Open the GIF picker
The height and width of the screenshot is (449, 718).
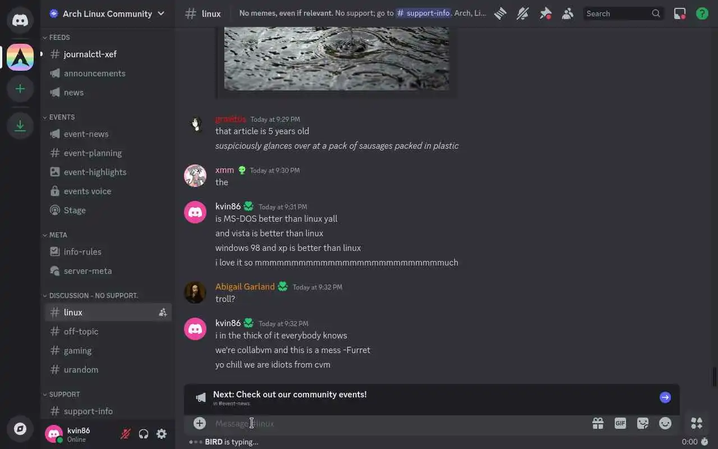click(620, 423)
